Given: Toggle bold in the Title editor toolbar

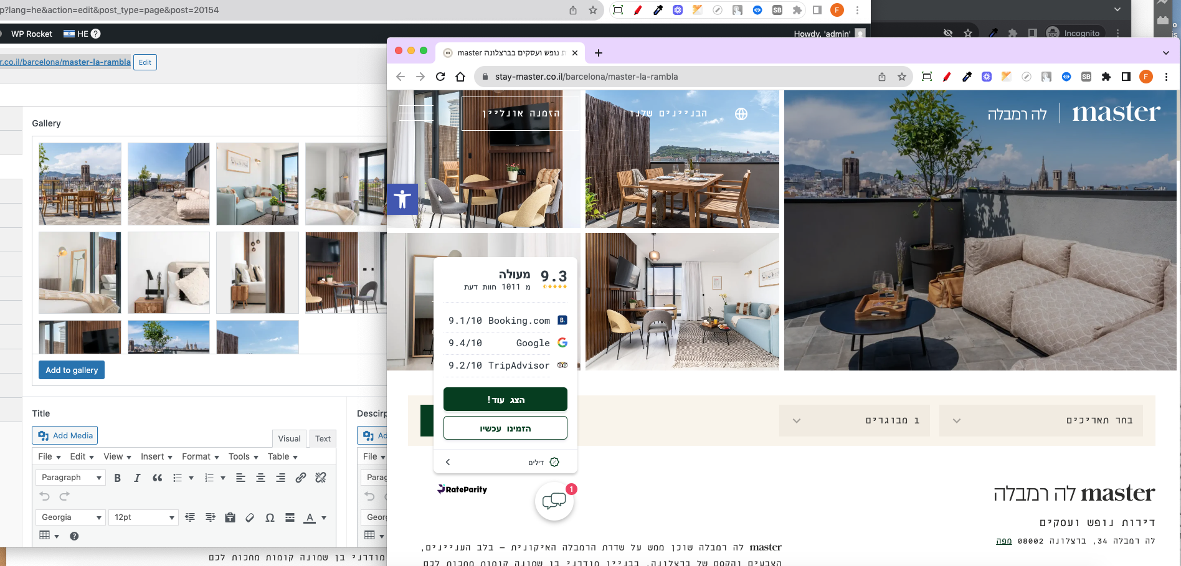Looking at the screenshot, I should pyautogui.click(x=117, y=478).
